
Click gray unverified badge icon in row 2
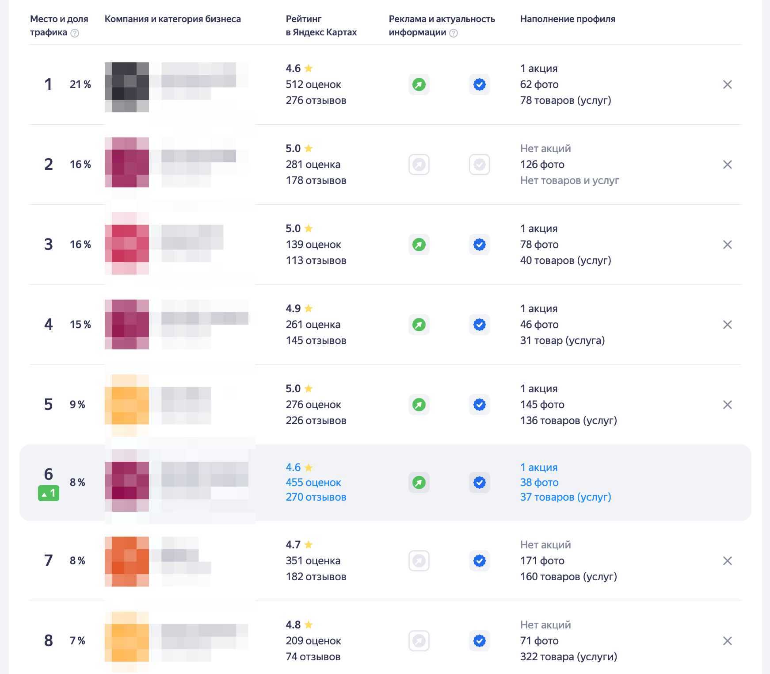479,165
